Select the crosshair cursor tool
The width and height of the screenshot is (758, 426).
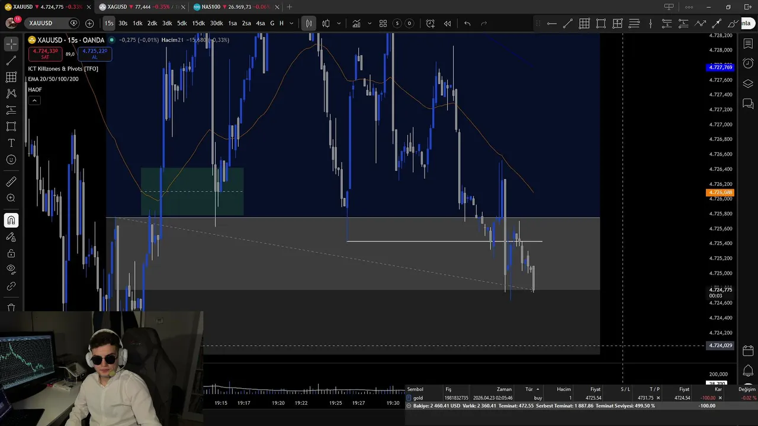(11, 44)
